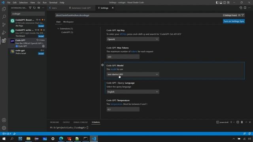Switch to the Output panel tab
The image size is (253, 142).
(66, 122)
